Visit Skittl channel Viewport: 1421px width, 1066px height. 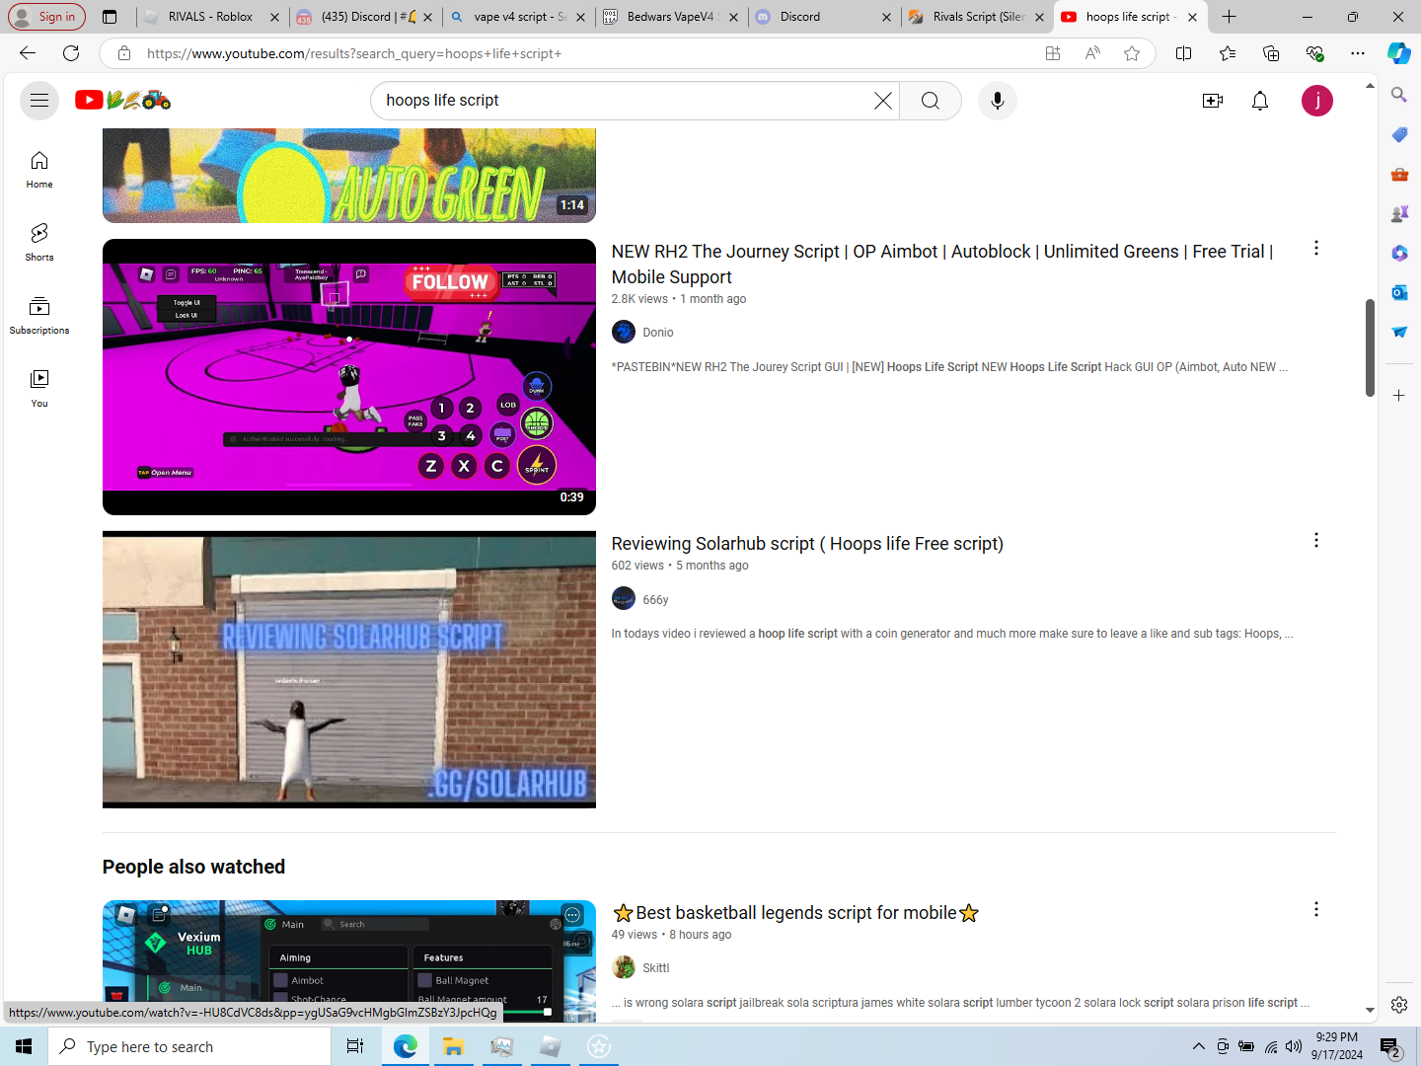[x=655, y=968]
